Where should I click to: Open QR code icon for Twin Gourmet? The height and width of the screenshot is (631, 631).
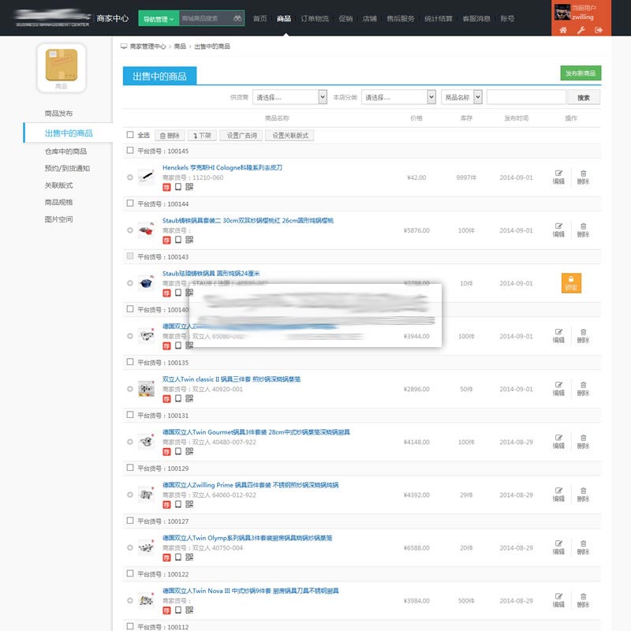[x=189, y=451]
